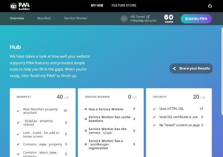This screenshot has width=223, height=157.
Task: Click the SERVICE WORKER card title
Action: tap(97, 97)
